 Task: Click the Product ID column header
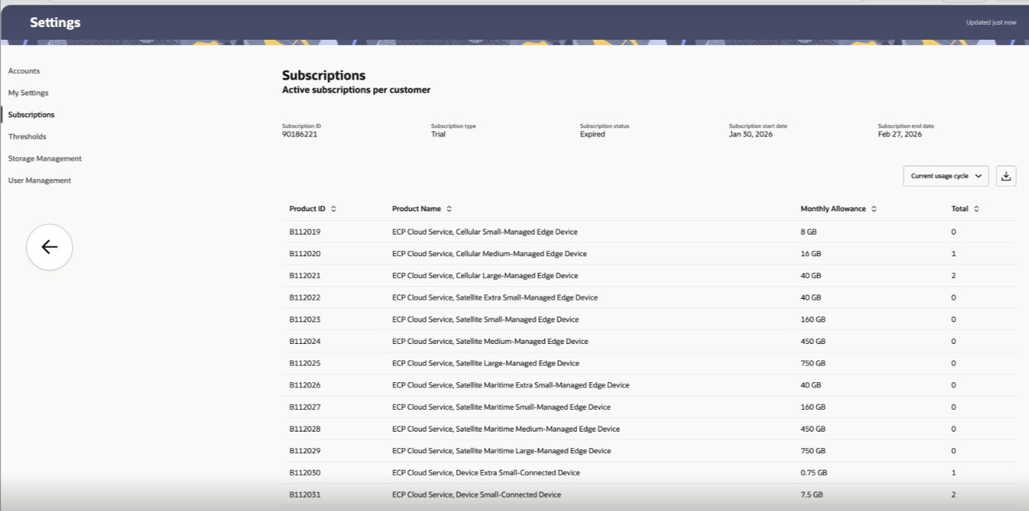pos(308,209)
